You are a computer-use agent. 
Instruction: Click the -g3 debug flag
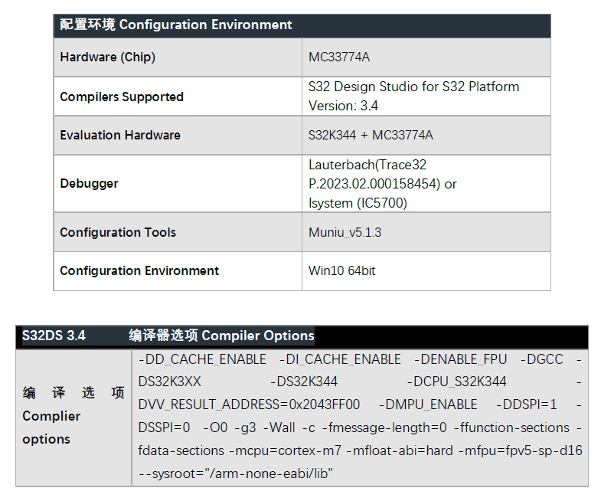coord(245,427)
